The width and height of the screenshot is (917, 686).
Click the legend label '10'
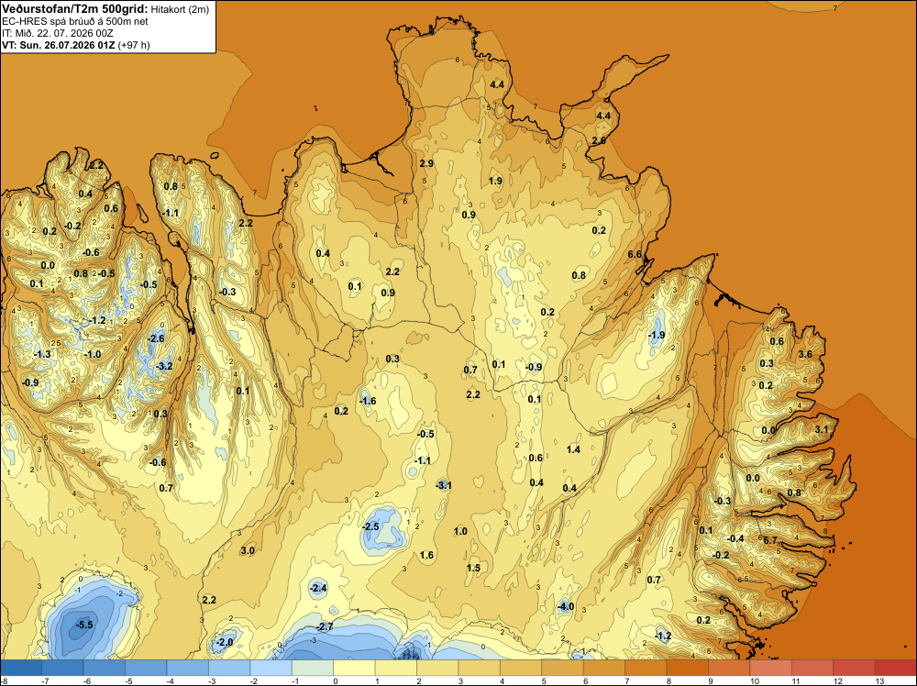(755, 680)
